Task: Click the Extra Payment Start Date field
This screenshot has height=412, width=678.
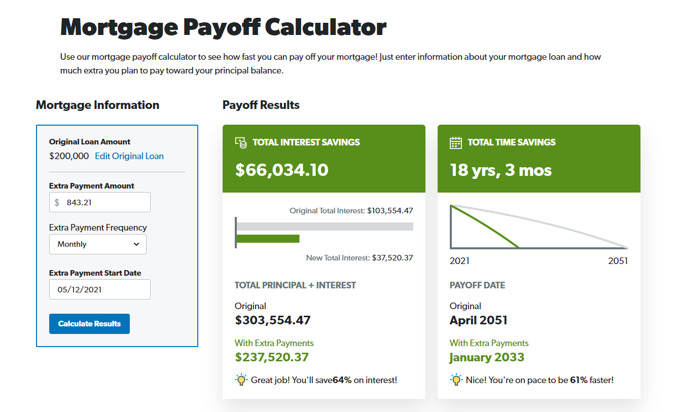Action: click(x=100, y=289)
